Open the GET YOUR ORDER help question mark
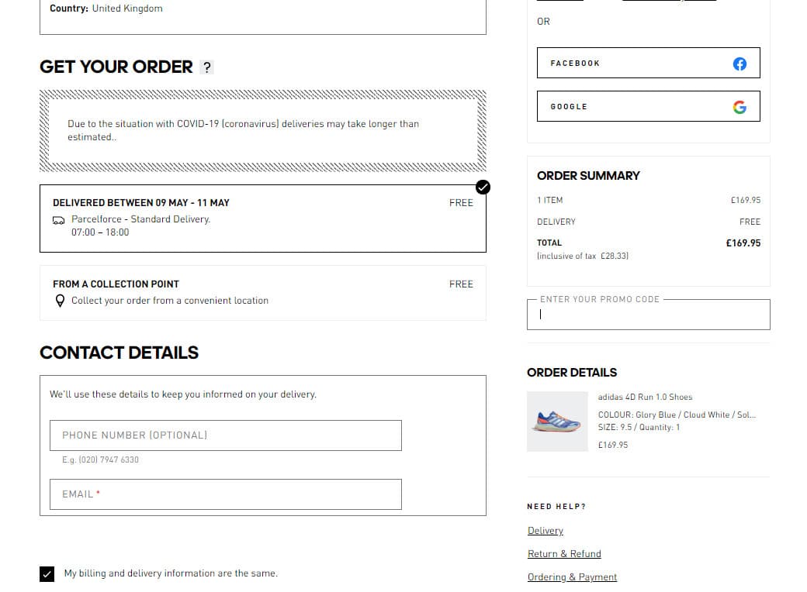This screenshot has width=807, height=592. (206, 67)
